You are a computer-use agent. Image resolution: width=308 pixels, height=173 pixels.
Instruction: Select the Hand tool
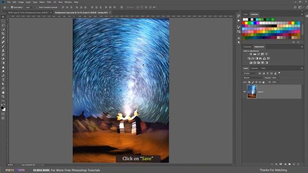[x=3, y=92]
